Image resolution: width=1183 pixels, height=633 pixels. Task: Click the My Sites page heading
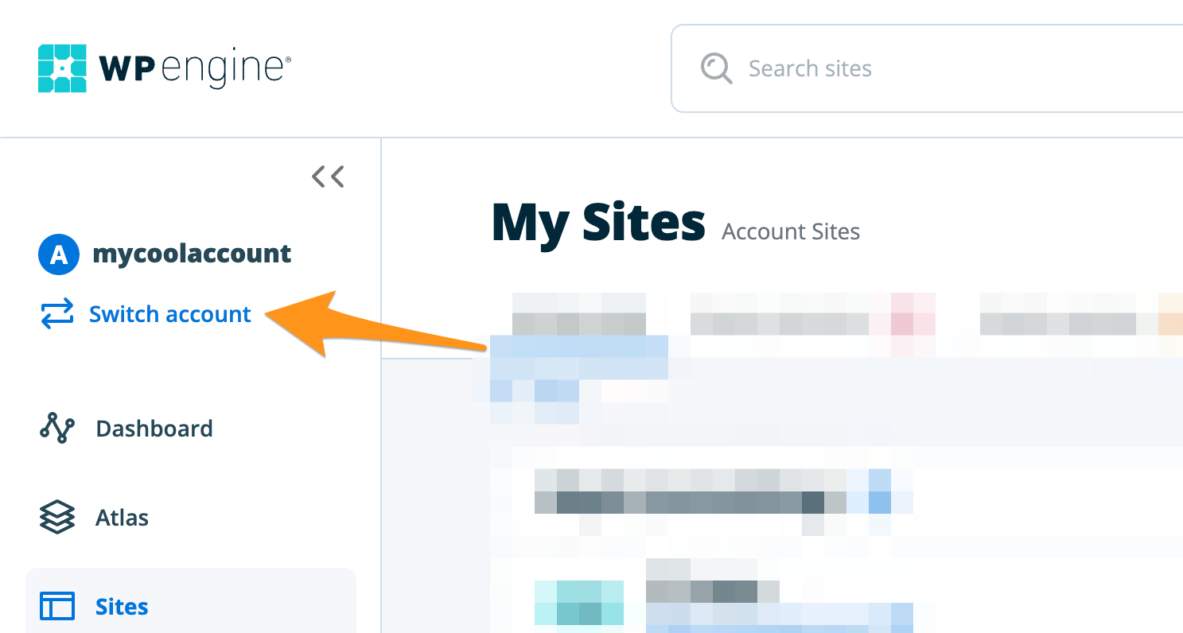pyautogui.click(x=598, y=223)
